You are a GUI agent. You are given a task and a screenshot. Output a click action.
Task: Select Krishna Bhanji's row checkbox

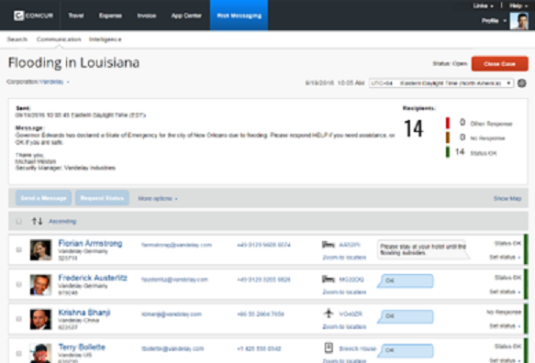pyautogui.click(x=18, y=319)
